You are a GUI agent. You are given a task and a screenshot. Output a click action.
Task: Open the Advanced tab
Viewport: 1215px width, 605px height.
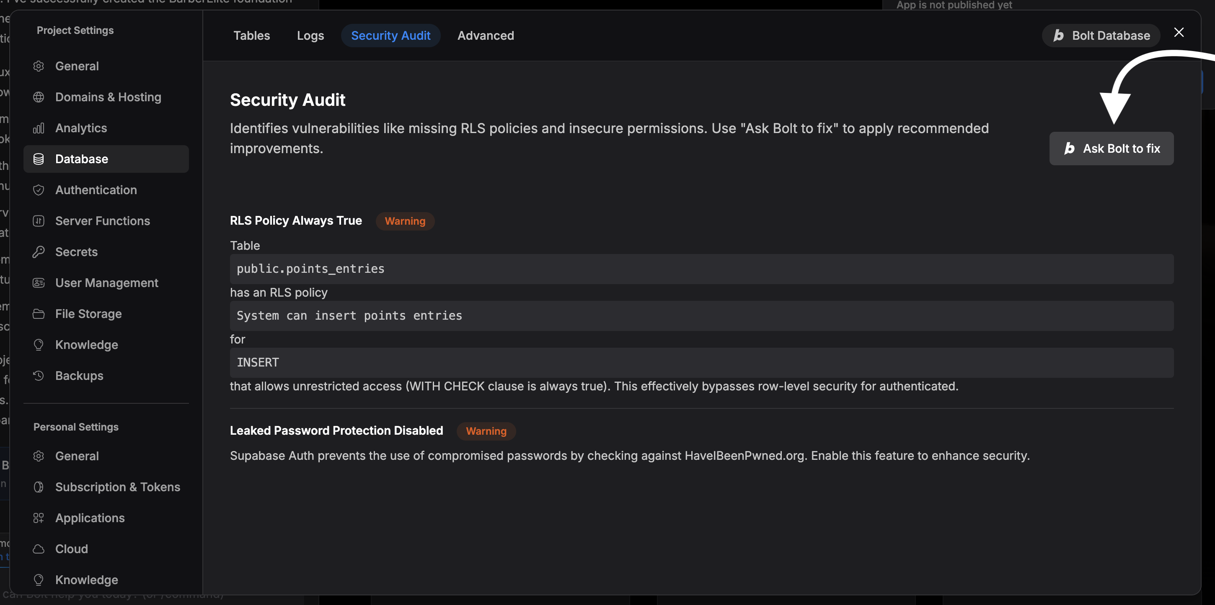click(x=486, y=35)
